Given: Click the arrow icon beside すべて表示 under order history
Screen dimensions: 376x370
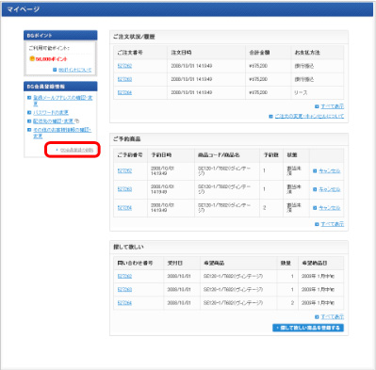Looking at the screenshot, I should click(317, 106).
